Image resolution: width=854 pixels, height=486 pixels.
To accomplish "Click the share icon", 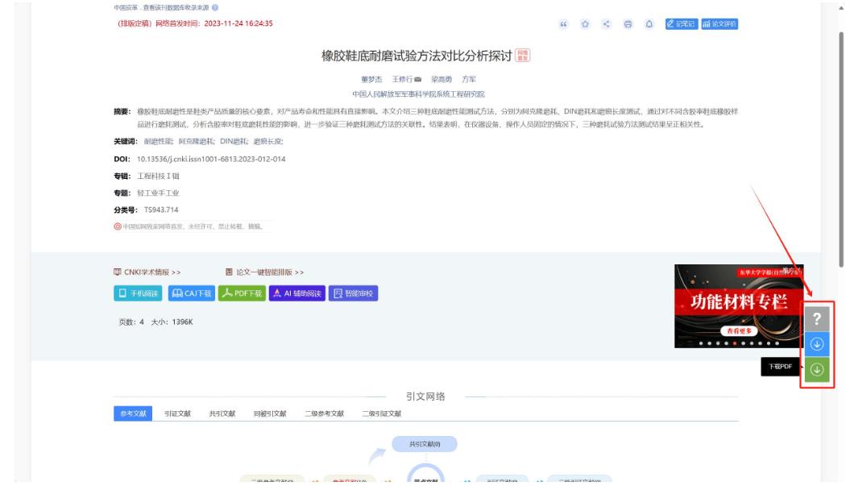I will pyautogui.click(x=607, y=23).
